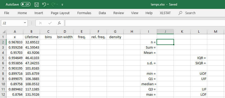Select the cell next to Mean =
This screenshot has height=98, width=225.
[x=165, y=53]
